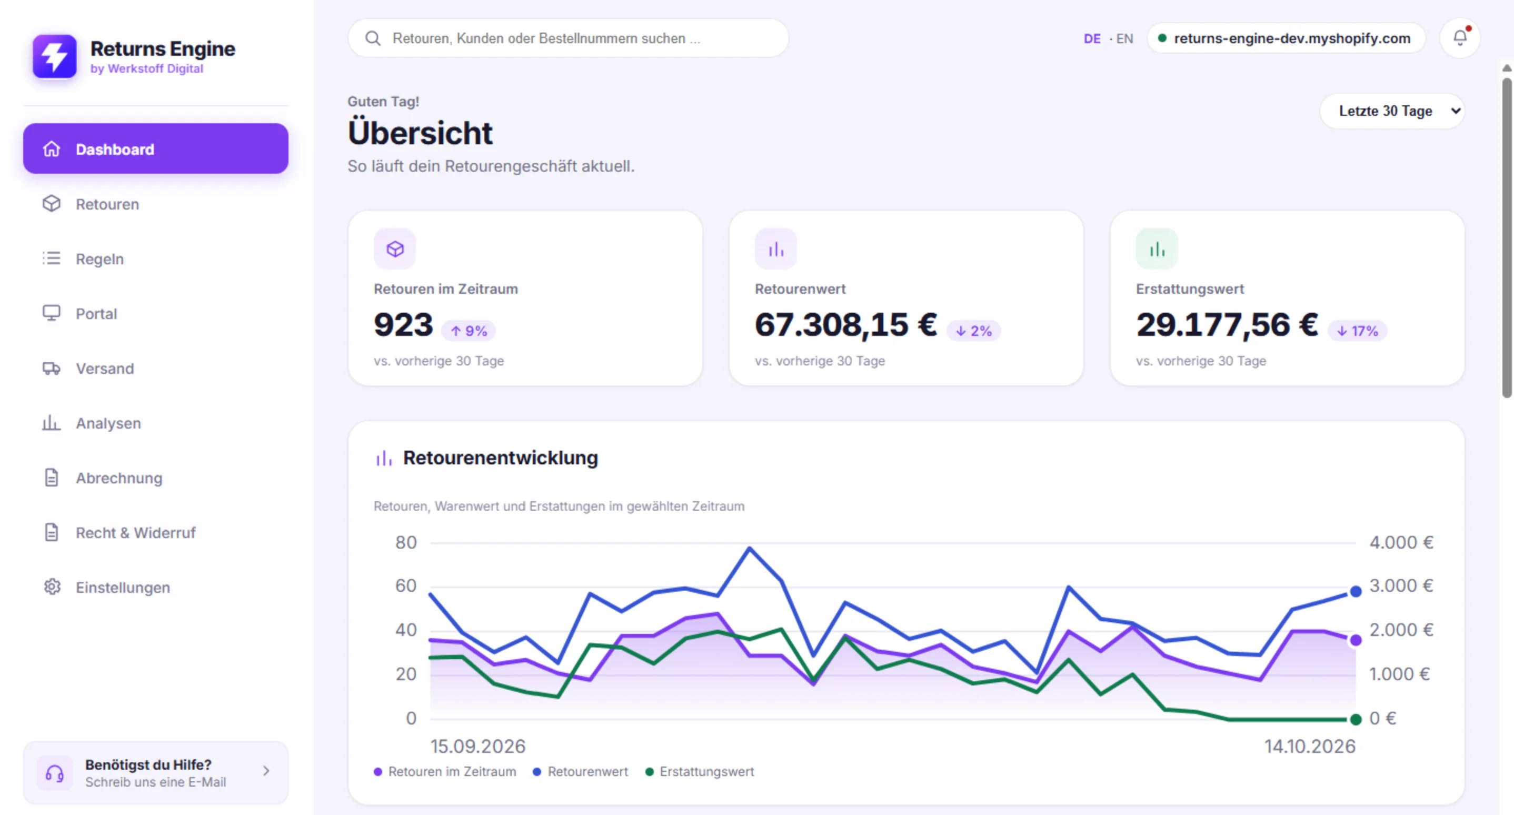Focus the Retouren, Kunden search field
The width and height of the screenshot is (1514, 815).
[569, 38]
